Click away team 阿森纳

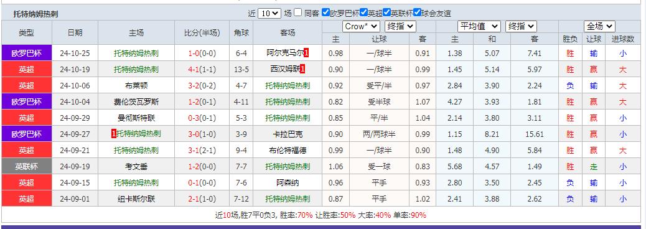[288, 183]
